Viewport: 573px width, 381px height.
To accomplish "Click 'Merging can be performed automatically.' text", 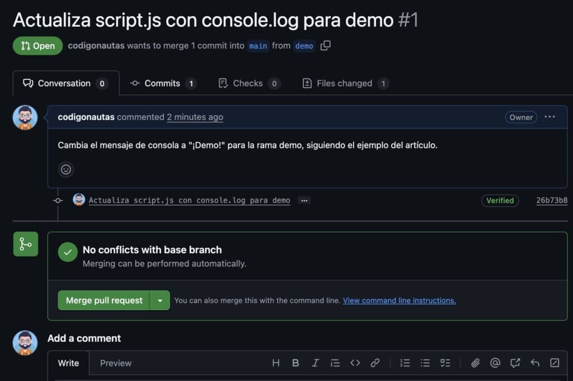I will click(165, 264).
